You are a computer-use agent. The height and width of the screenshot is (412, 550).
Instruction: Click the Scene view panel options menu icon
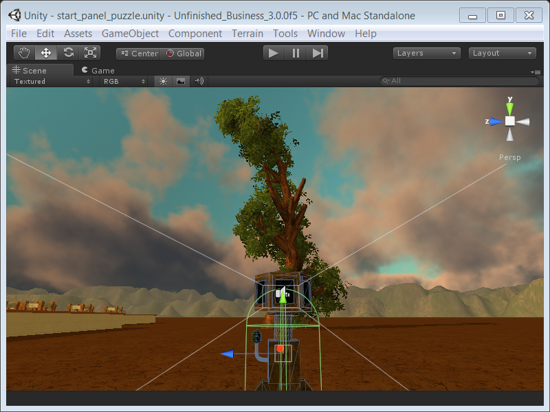point(536,71)
